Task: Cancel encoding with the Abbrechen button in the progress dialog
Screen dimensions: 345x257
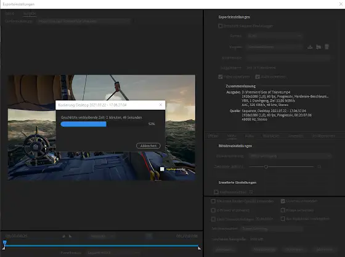Action: (148, 145)
